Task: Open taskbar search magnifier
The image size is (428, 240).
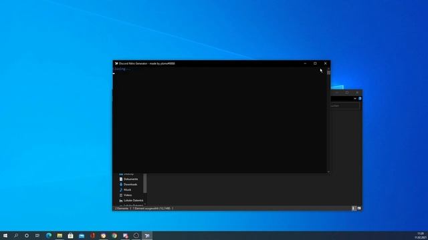Action: click(16, 235)
